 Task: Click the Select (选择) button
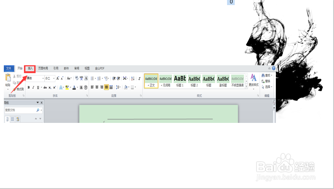[267, 87]
